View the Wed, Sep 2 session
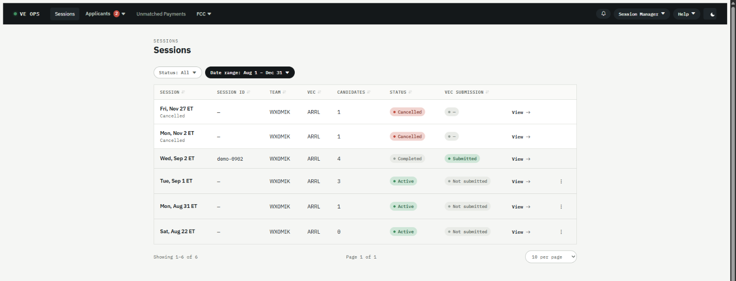Screen dimensions: 736x281 tap(521, 159)
